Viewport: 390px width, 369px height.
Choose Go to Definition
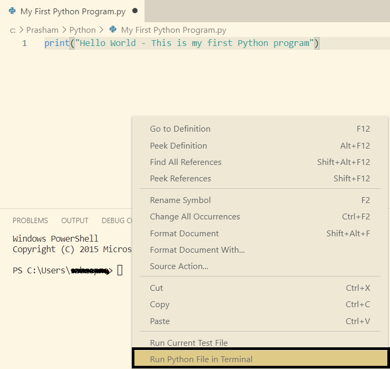pyautogui.click(x=180, y=129)
